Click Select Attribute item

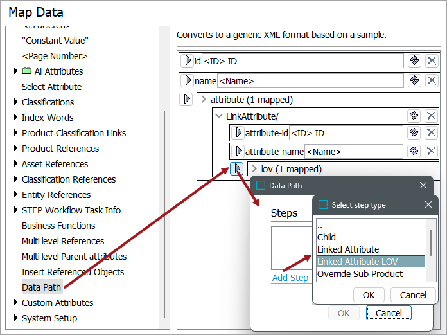point(52,87)
